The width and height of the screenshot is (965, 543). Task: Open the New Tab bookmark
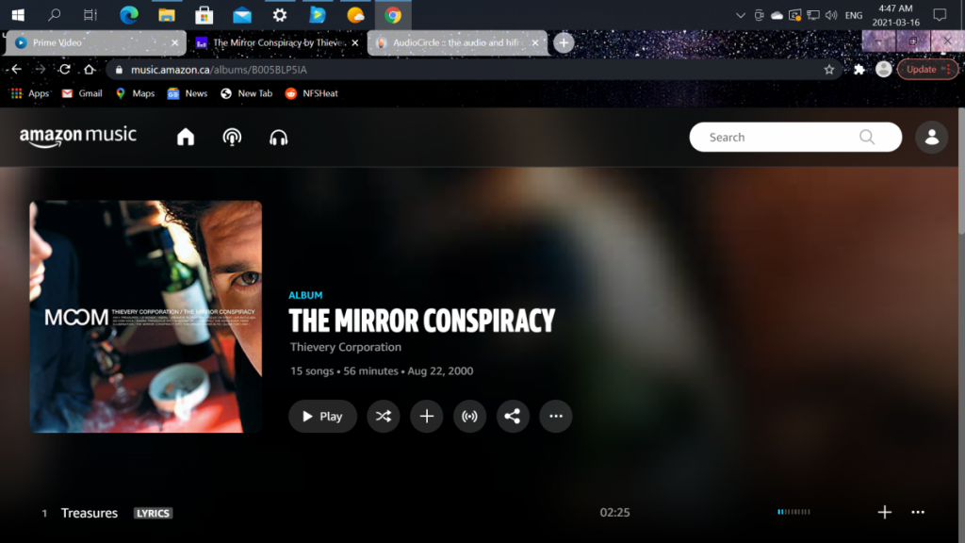tap(246, 93)
